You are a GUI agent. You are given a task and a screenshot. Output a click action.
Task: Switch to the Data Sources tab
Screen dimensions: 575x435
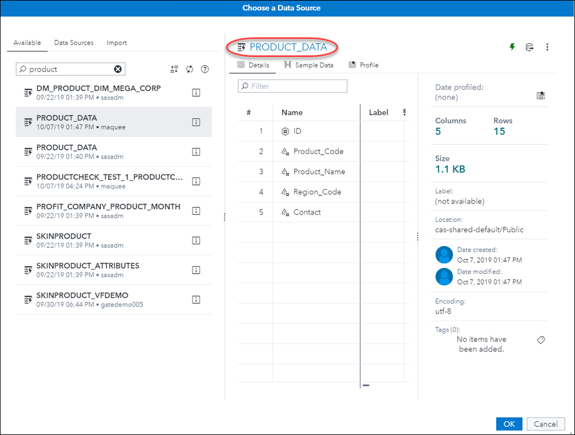74,43
